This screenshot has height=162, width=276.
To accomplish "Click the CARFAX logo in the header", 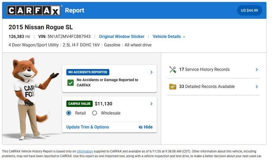I will [x=34, y=10].
